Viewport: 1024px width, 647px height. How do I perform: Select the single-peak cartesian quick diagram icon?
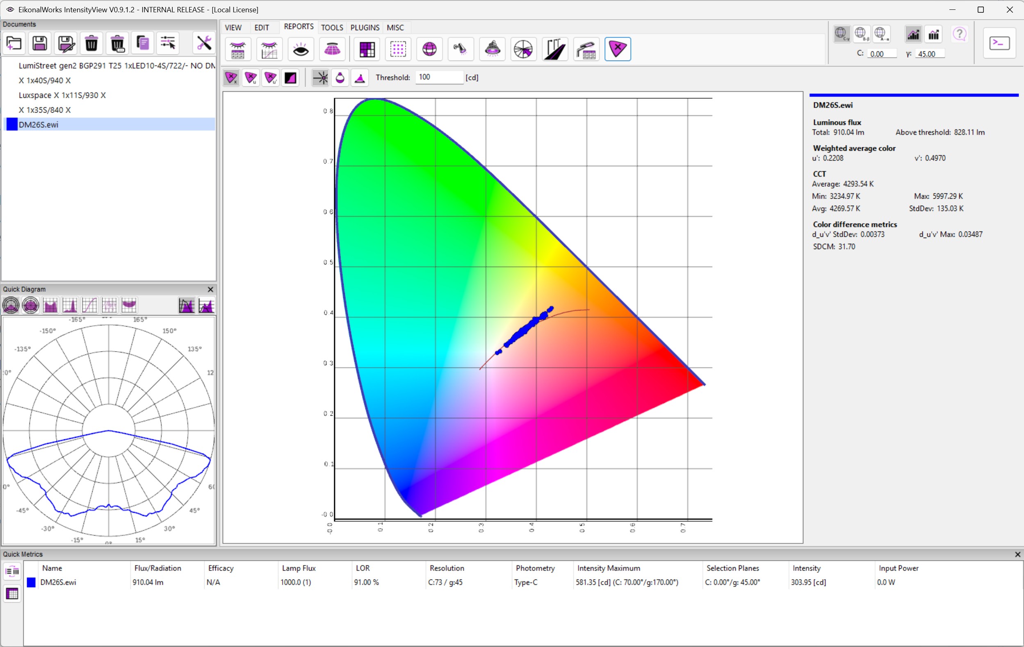point(70,305)
